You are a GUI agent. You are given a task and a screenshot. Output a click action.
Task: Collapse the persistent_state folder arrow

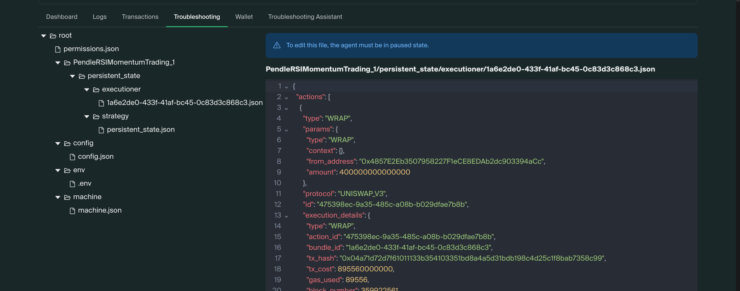pos(72,76)
